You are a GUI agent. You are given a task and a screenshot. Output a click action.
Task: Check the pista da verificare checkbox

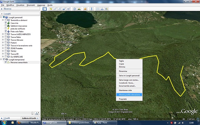pos(6,28)
